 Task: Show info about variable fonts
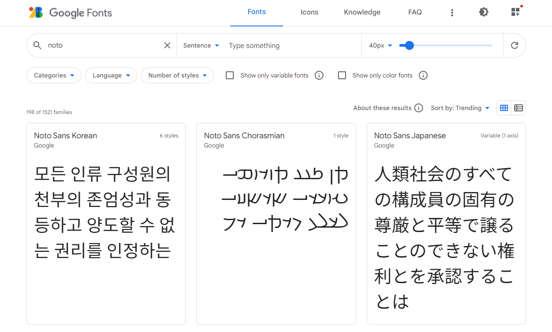coord(319,75)
